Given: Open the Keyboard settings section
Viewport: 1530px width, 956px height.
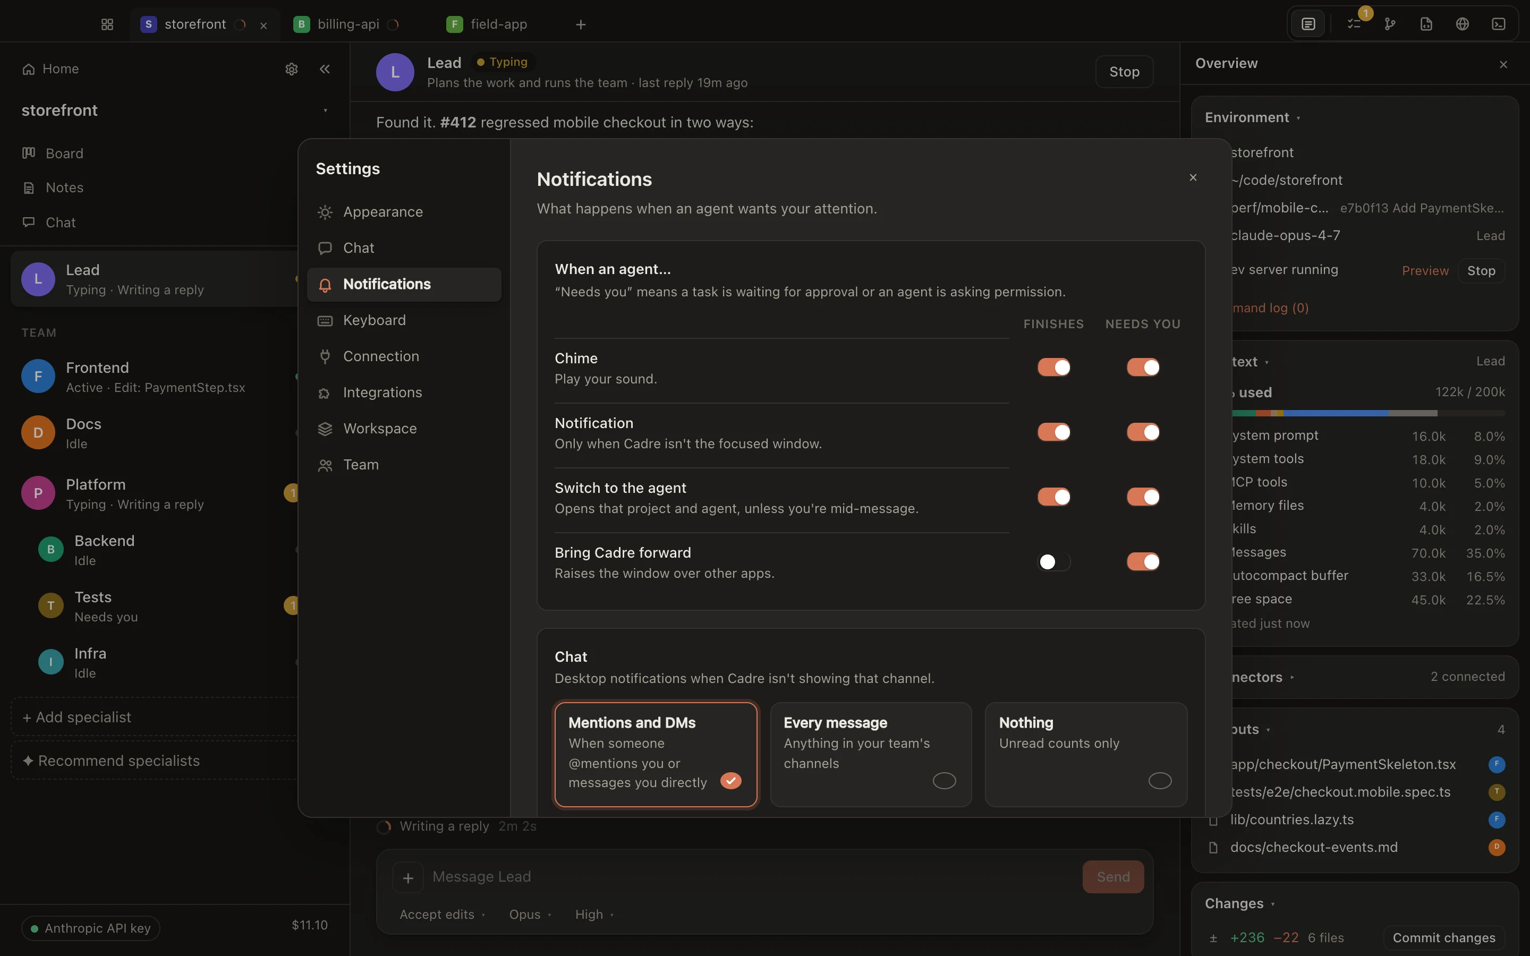Looking at the screenshot, I should 404,320.
